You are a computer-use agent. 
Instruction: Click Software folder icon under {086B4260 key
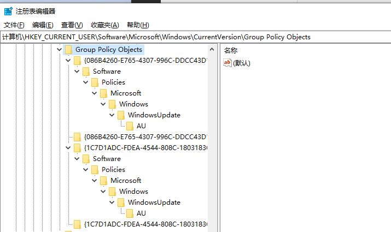pyautogui.click(x=86, y=72)
